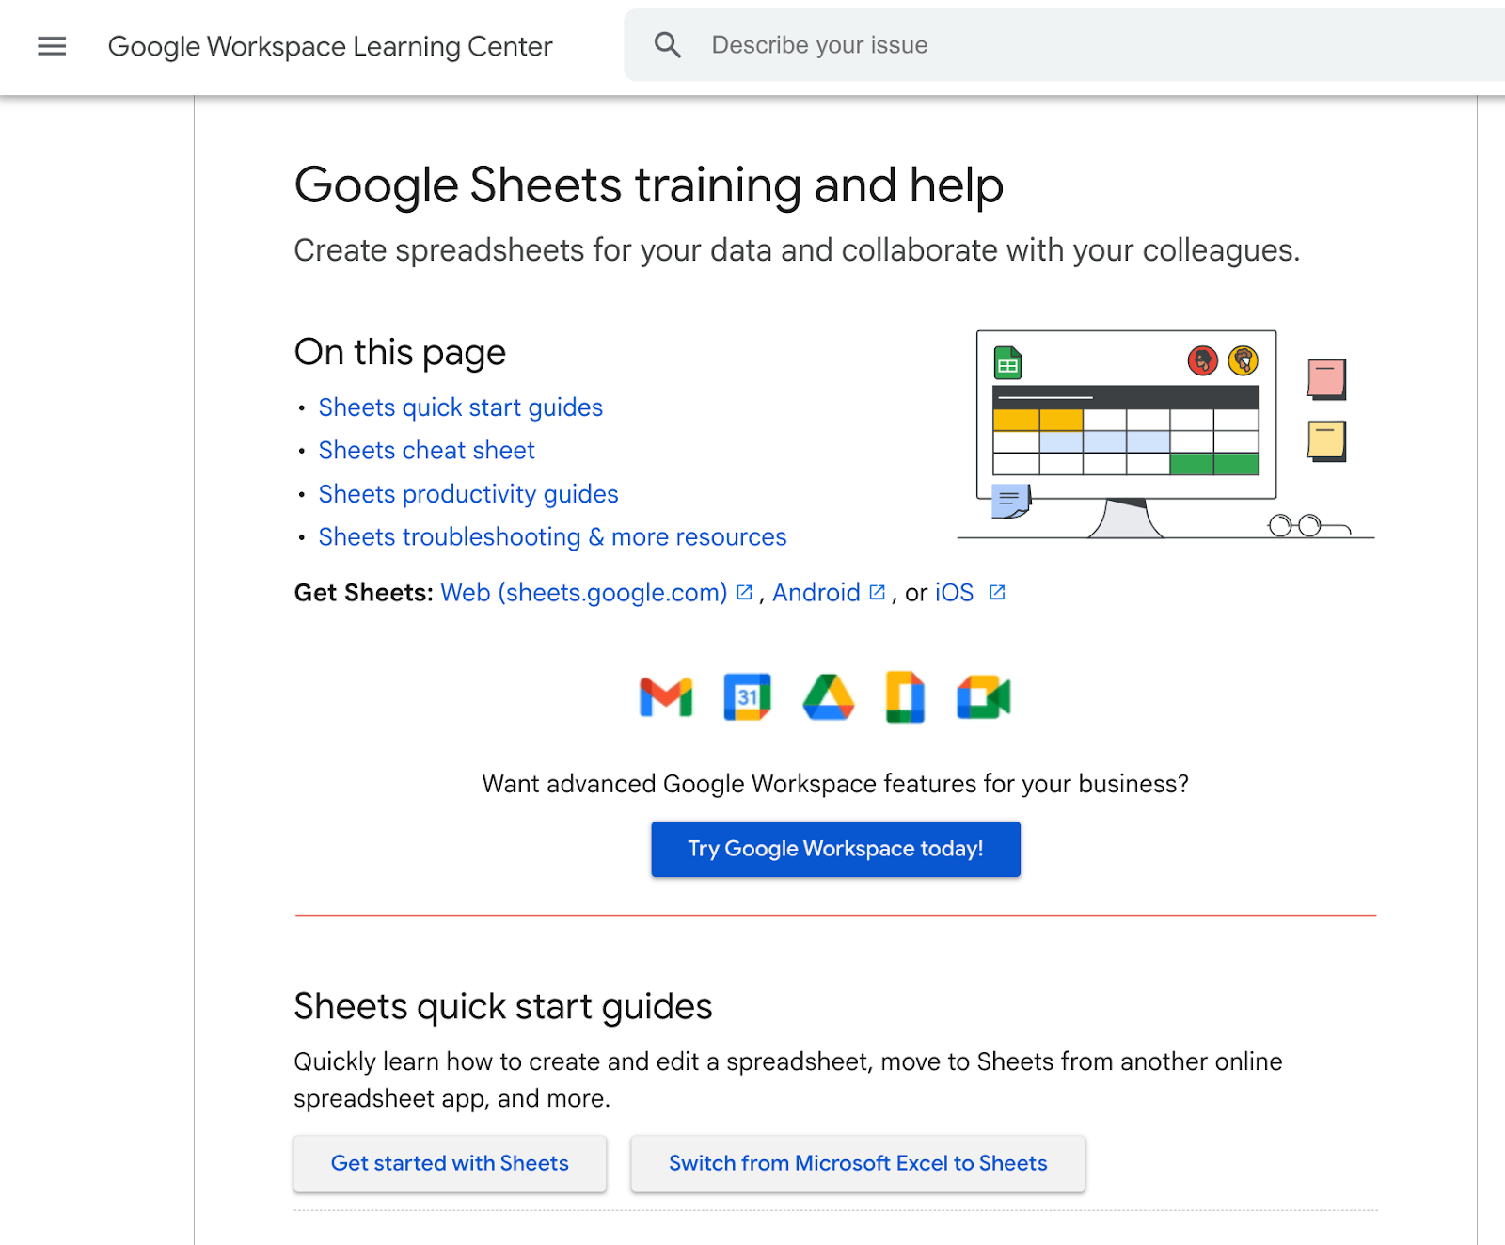Viewport: 1505px width, 1245px height.
Task: Click external link icon after iOS
Action: [x=998, y=592]
